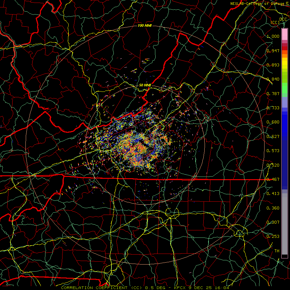Click the 0.467 scale value
This screenshot has width=290, height=290.
point(273,179)
